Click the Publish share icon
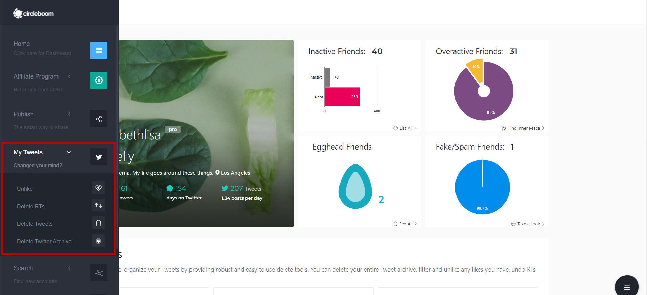The image size is (647, 295). (99, 119)
